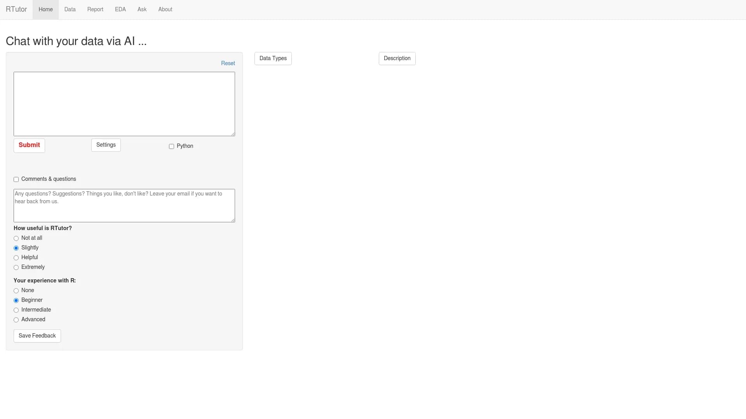Choose 'Intermediate' for R experience

[x=16, y=310]
